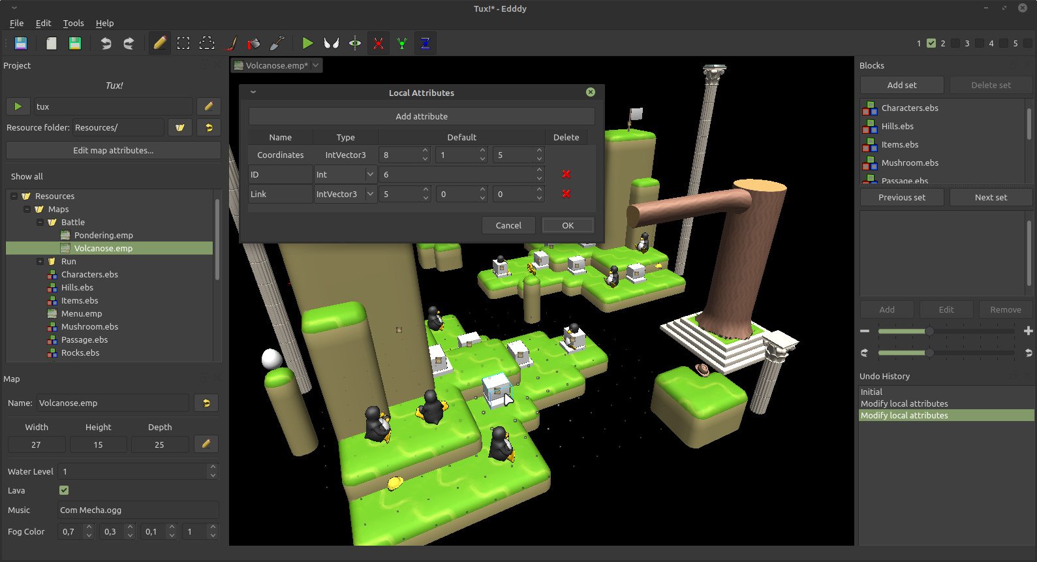Viewport: 1037px width, 562px height.
Task: Select Menu.emp in resource tree
Action: [x=81, y=313]
